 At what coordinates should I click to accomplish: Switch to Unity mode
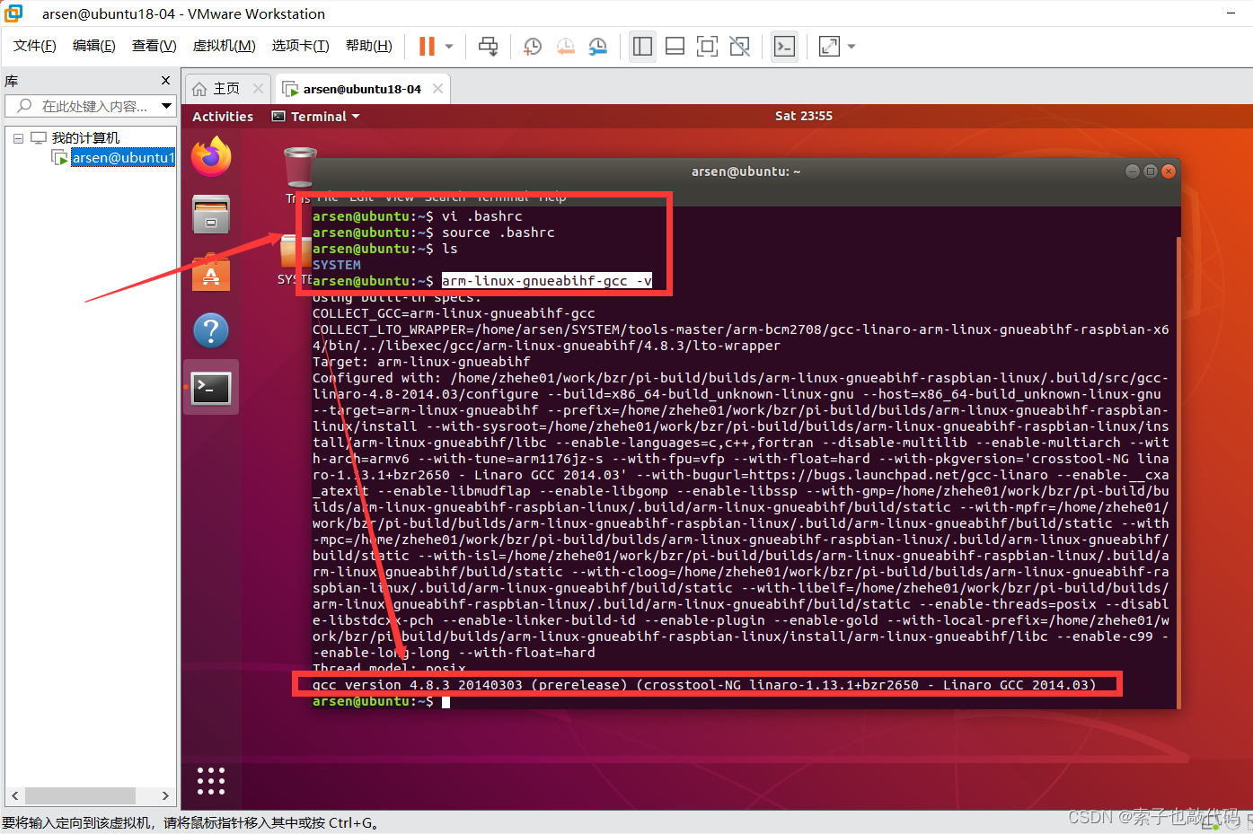[739, 46]
